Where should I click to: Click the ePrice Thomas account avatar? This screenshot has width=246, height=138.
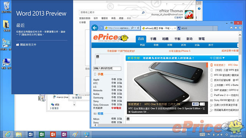coord(189,15)
